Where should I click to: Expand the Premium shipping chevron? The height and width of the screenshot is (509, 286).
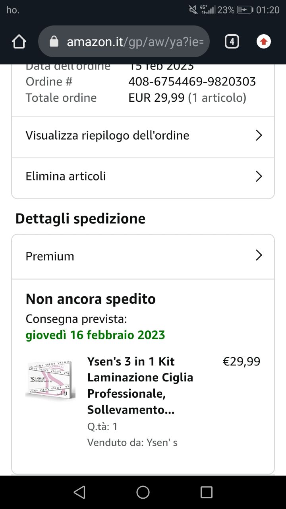259,255
